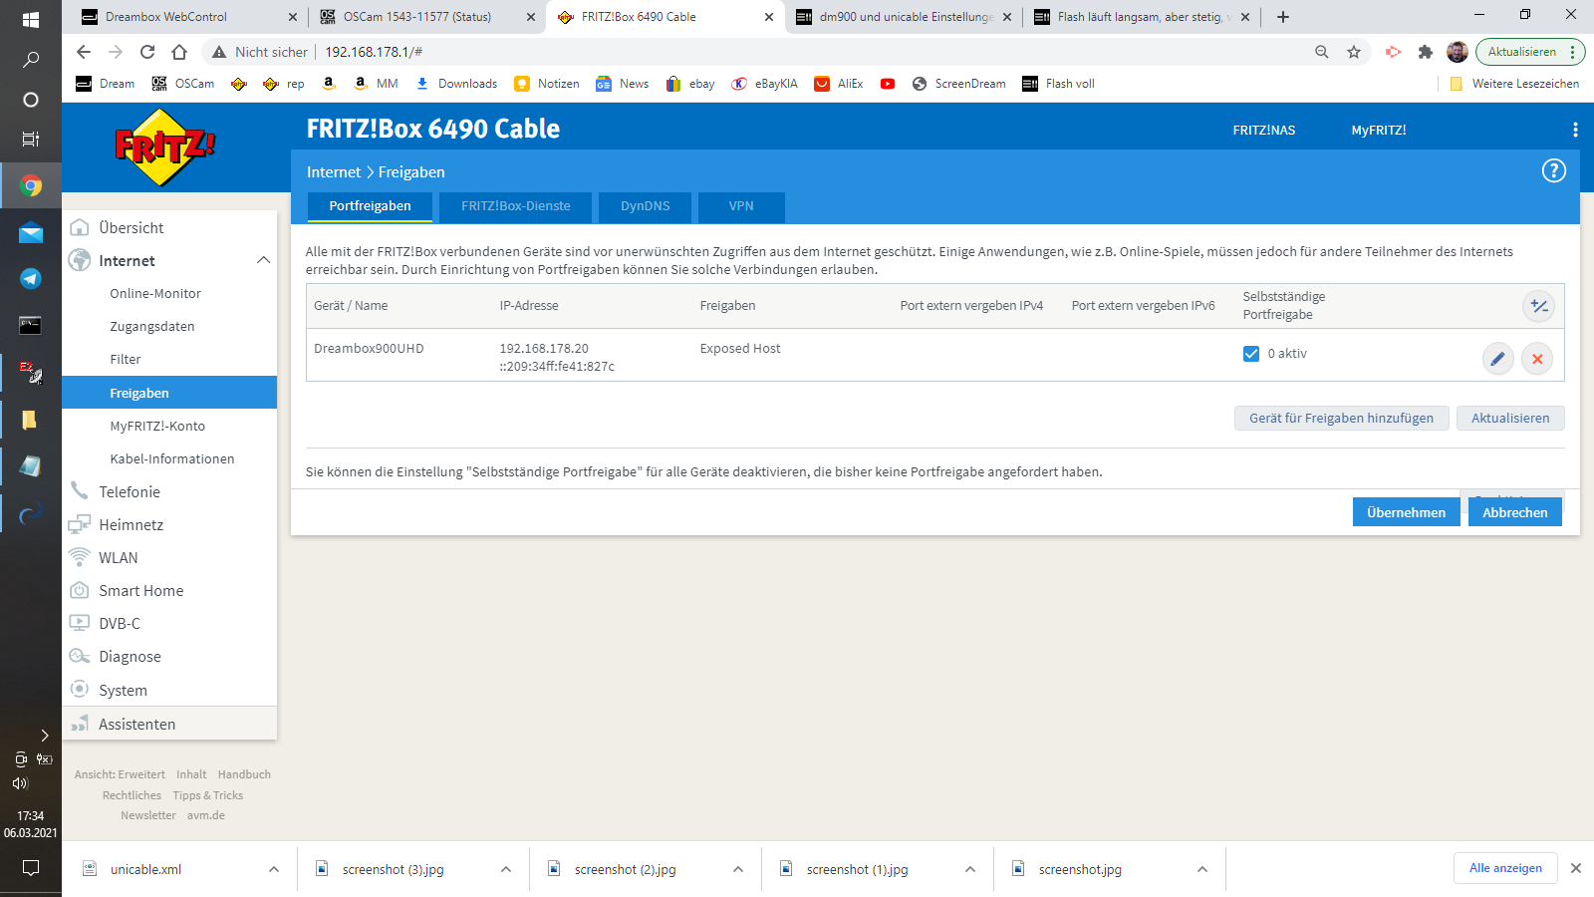The width and height of the screenshot is (1594, 897).
Task: Click Gerät für Freigaben hinzufügen button
Action: [1341, 418]
